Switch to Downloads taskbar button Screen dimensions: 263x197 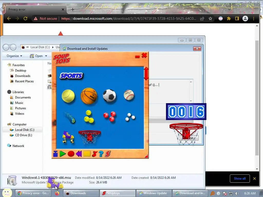pyautogui.click(x=81, y=193)
